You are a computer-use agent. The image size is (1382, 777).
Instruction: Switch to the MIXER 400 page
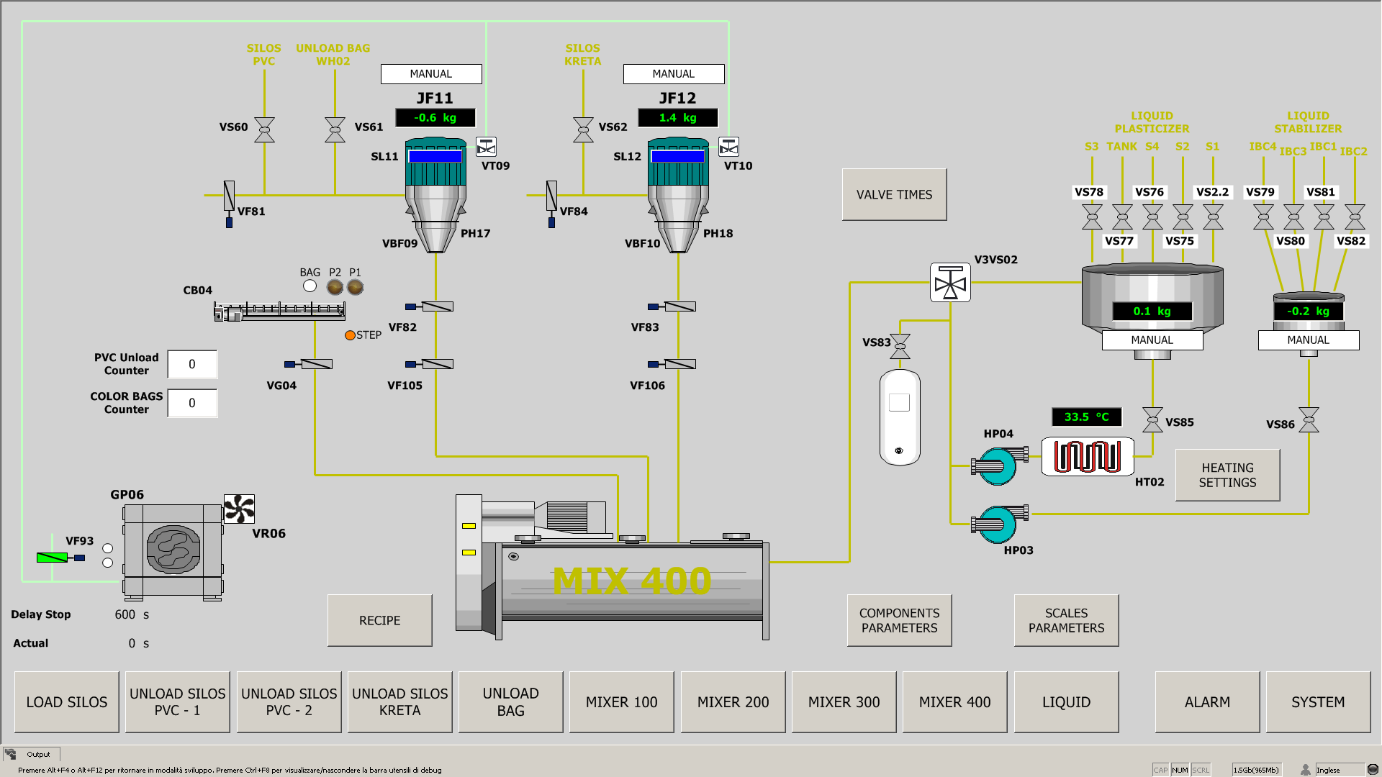coord(954,702)
